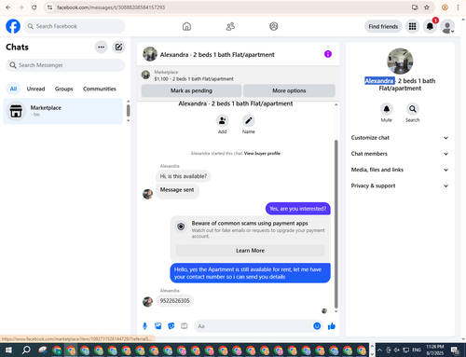The width and height of the screenshot is (466, 357).
Task: Click the conversation header avatar thumbnail
Action: pyautogui.click(x=150, y=54)
